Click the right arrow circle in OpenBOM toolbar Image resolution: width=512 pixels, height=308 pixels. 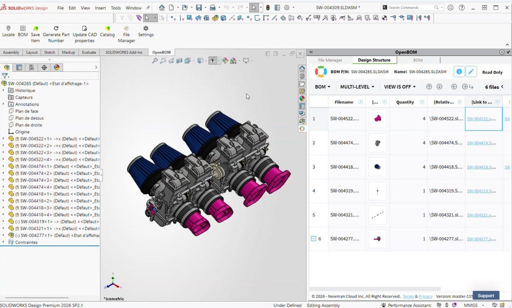464,86
